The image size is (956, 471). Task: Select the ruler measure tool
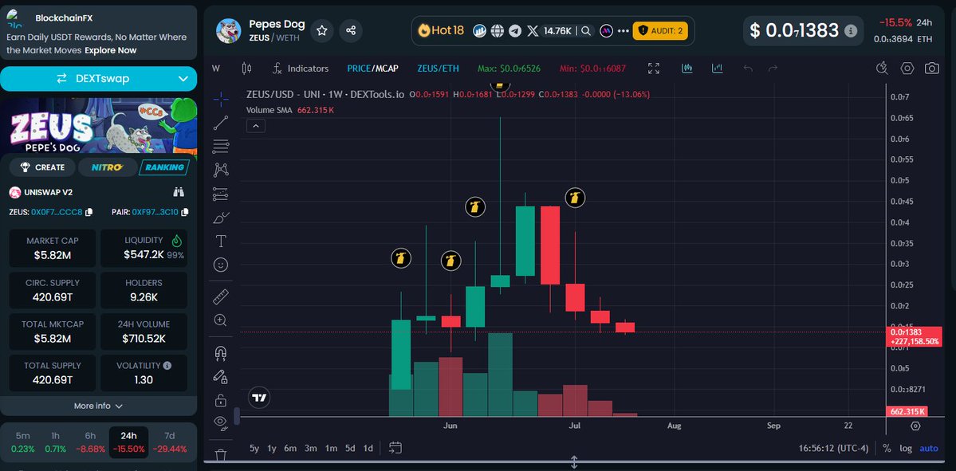tap(221, 296)
